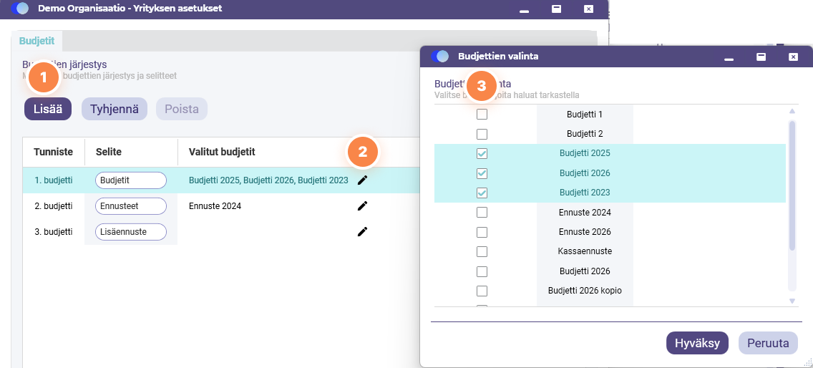
Task: Click the Tunniste column header
Action: (x=53, y=152)
